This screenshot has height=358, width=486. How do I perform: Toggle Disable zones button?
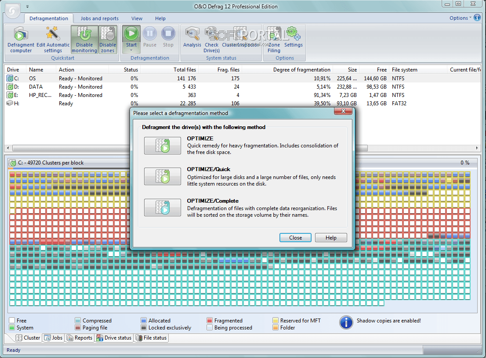click(x=108, y=39)
